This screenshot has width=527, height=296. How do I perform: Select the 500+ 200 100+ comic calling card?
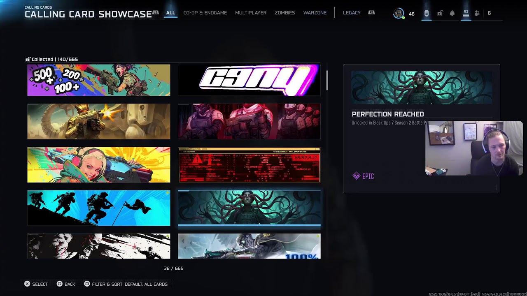tap(99, 80)
